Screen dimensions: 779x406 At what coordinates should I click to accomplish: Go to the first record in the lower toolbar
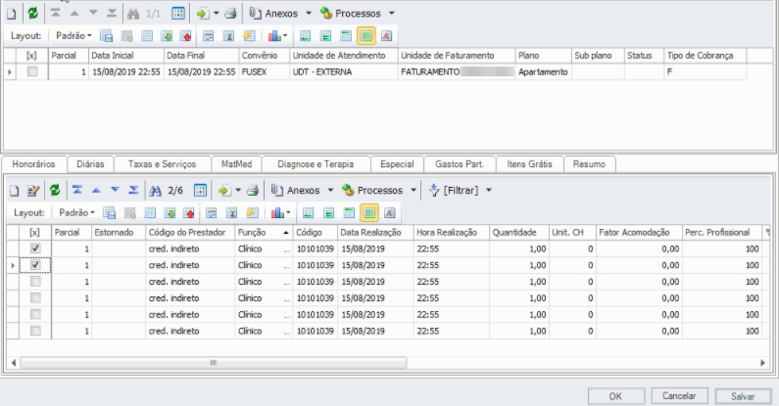pos(77,190)
